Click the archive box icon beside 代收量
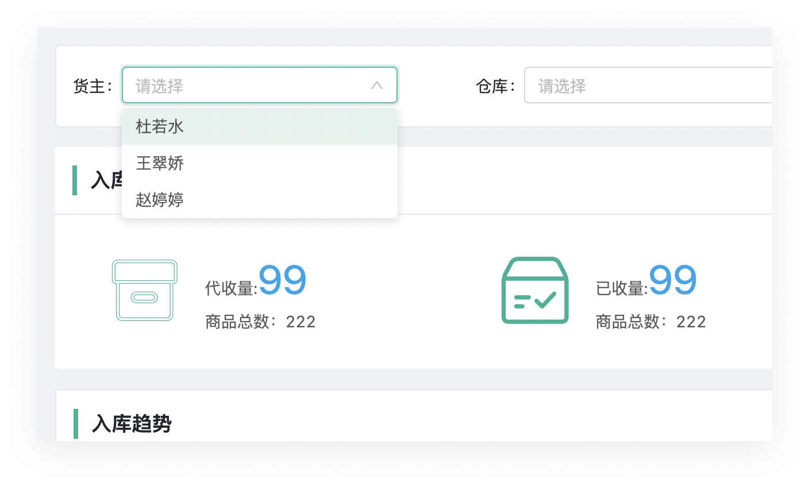Screen dimensions: 809x487 click(x=144, y=290)
